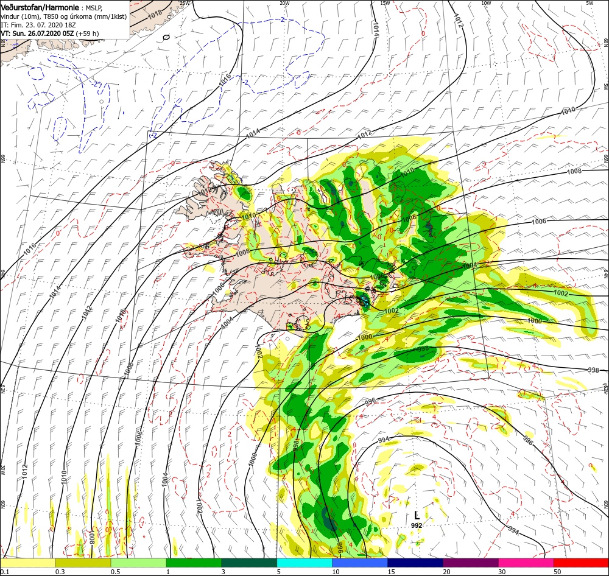The width and height of the screenshot is (609, 576).
Task: Click the 0.5 value under the legend
Action: [x=115, y=572]
